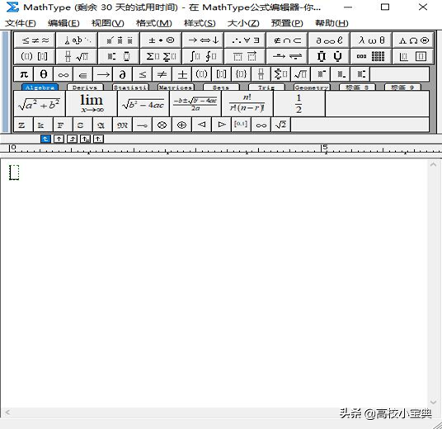Select the left-justified tab stop

[x=45, y=139]
